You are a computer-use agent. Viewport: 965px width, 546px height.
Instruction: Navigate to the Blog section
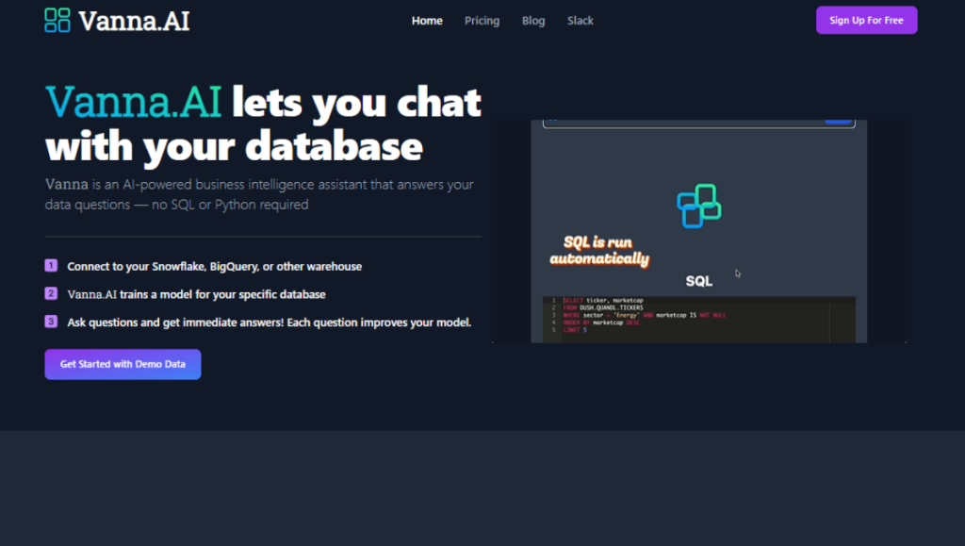pyautogui.click(x=533, y=20)
